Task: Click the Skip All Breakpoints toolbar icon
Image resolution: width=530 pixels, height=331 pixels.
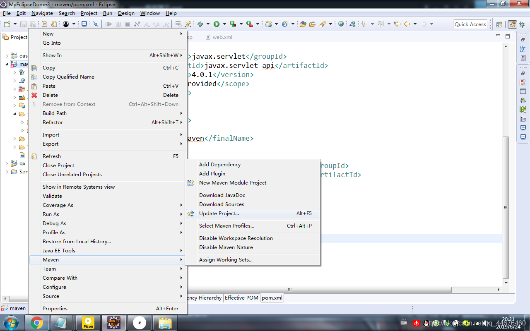Action: 96,24
